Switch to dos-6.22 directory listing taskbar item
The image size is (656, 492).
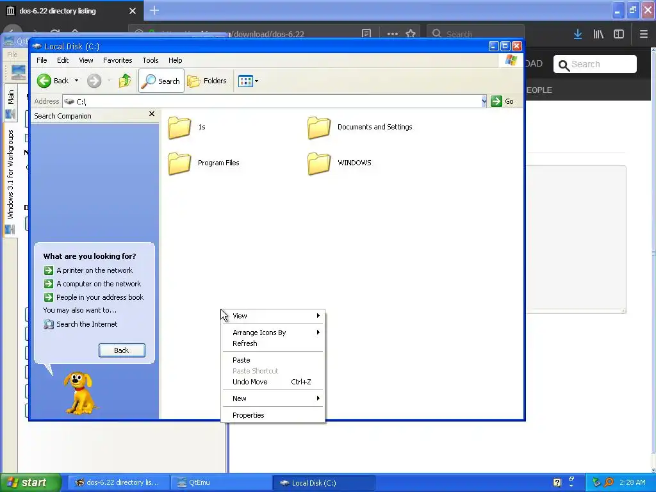tap(119, 483)
